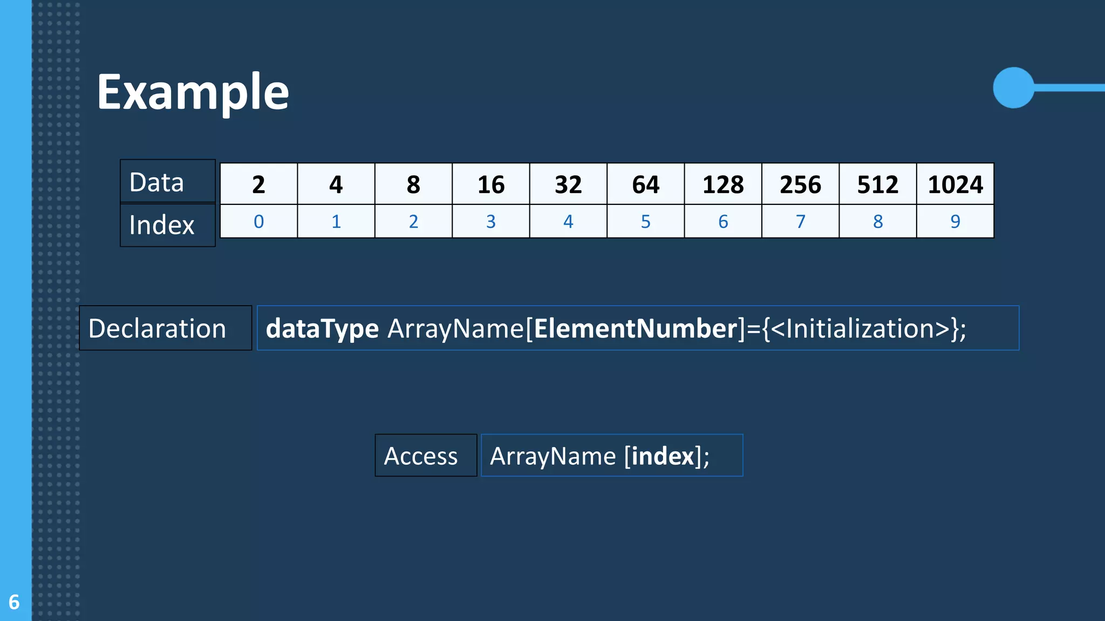The height and width of the screenshot is (621, 1105).
Task: Click the blue circle decoration
Action: [x=1013, y=88]
